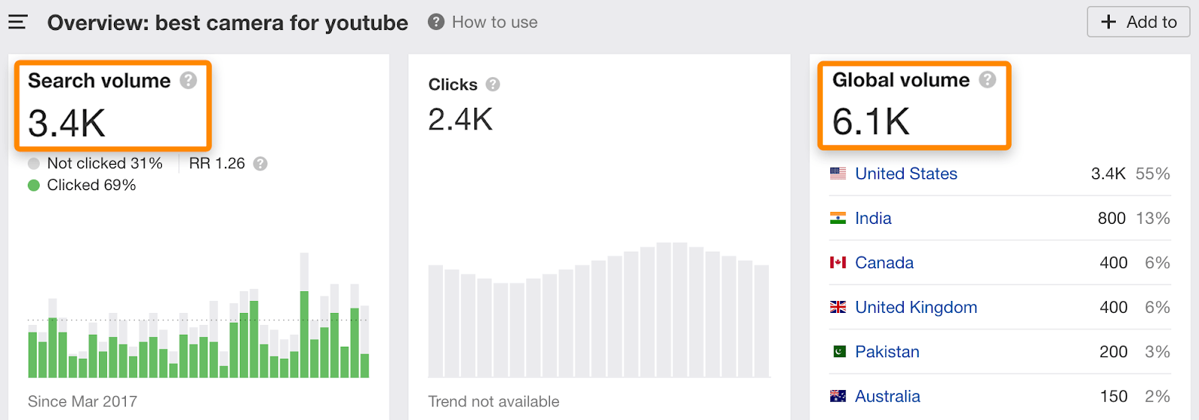The width and height of the screenshot is (1199, 420).
Task: Click the Clicks help question icon
Action: (x=492, y=85)
